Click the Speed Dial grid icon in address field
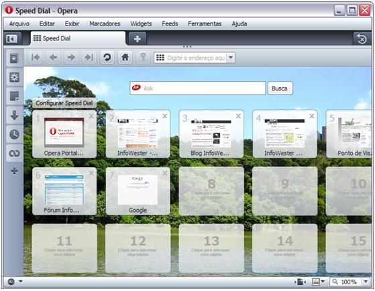 click(160, 58)
